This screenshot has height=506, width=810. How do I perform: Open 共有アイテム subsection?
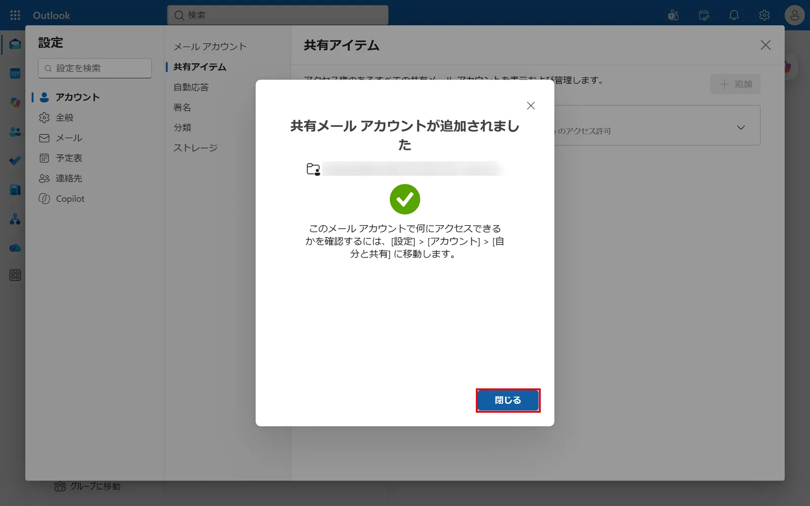pyautogui.click(x=200, y=67)
